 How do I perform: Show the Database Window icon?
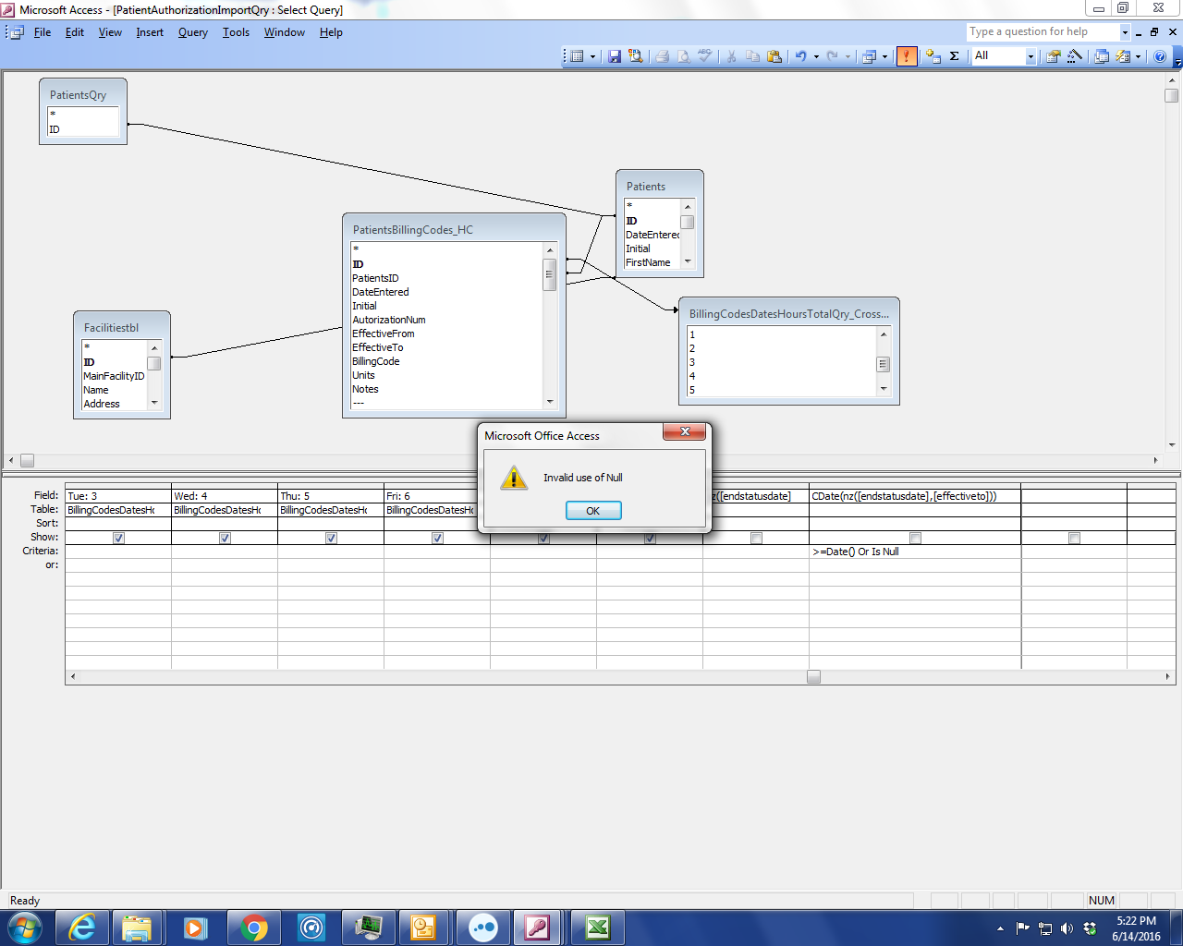tap(1102, 56)
